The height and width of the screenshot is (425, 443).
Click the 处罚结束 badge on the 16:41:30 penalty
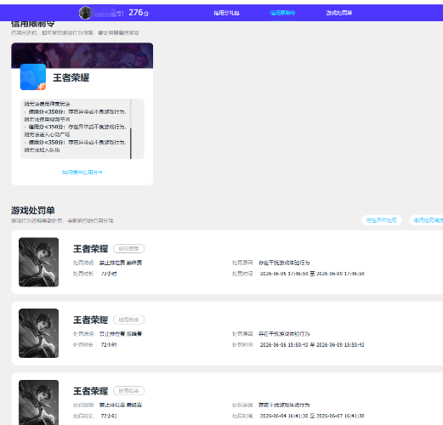click(x=128, y=391)
